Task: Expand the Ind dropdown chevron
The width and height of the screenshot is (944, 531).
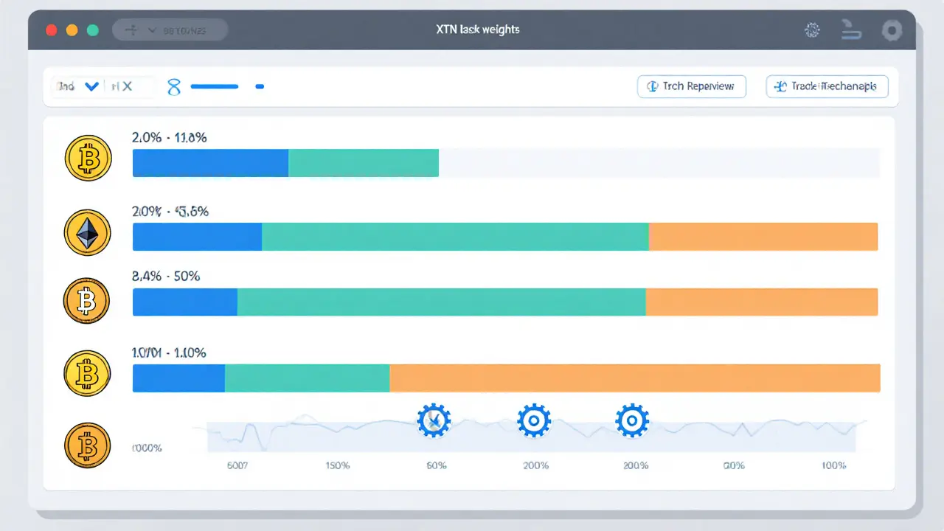Action: 92,86
